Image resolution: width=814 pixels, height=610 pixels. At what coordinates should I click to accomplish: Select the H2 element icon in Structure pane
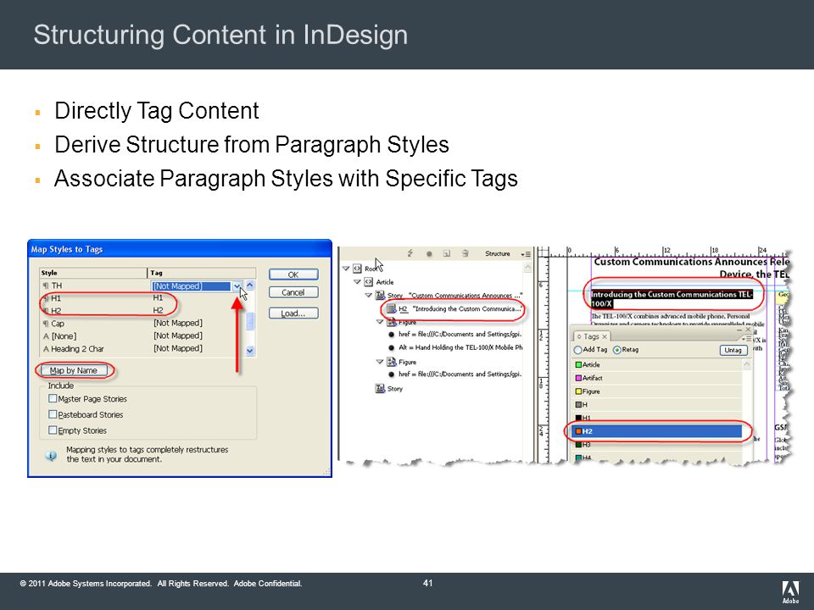(x=392, y=308)
